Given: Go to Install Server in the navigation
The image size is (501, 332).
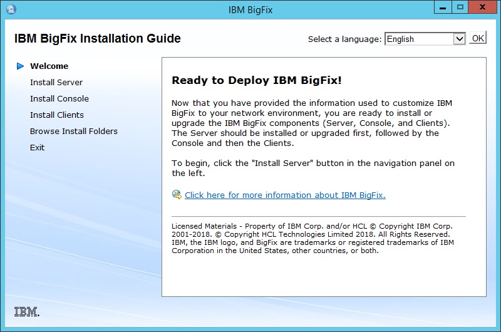Looking at the screenshot, I should [56, 82].
